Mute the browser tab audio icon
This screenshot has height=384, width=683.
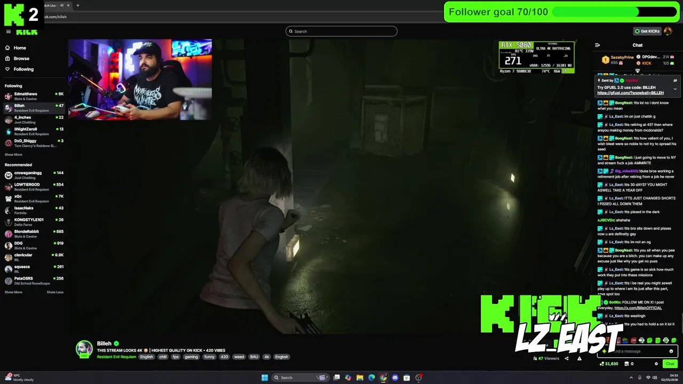click(x=61, y=5)
